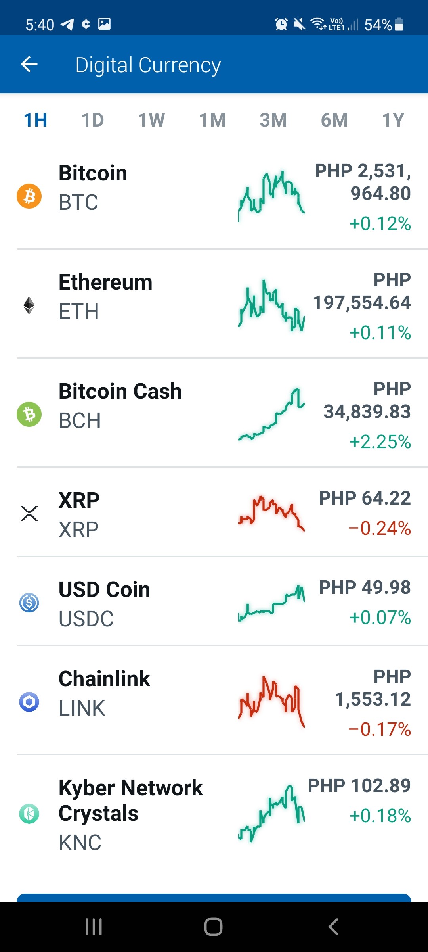This screenshot has height=952, width=428.
Task: Tap the orange Bitcoin coin icon
Action: coord(29,196)
